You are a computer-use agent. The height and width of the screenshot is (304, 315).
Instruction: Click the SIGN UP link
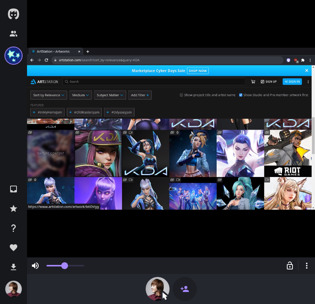[268, 82]
